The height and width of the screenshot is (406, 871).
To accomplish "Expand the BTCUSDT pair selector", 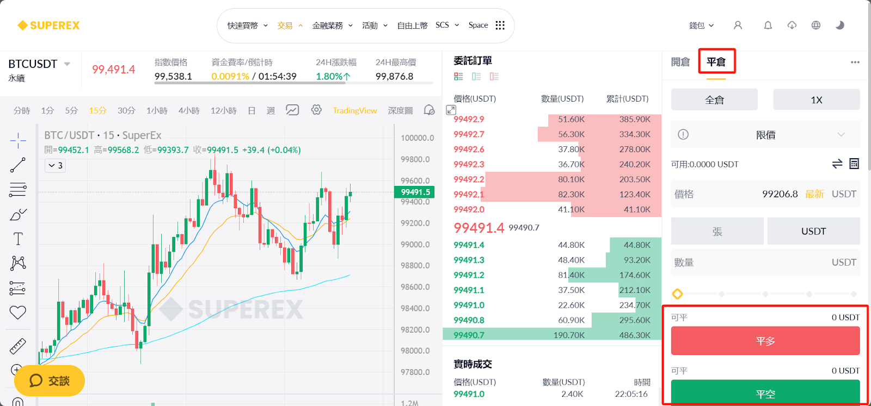I will [67, 64].
